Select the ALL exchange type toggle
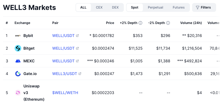The width and height of the screenshot is (220, 104). pyautogui.click(x=83, y=7)
